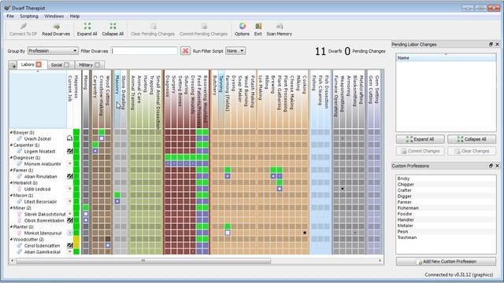Toggle Mining labor for Obok Bomrekbabin
The width and height of the screenshot is (504, 283).
point(86,220)
